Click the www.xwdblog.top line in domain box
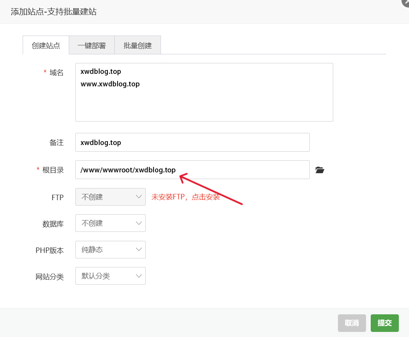409x337 pixels. 110,84
